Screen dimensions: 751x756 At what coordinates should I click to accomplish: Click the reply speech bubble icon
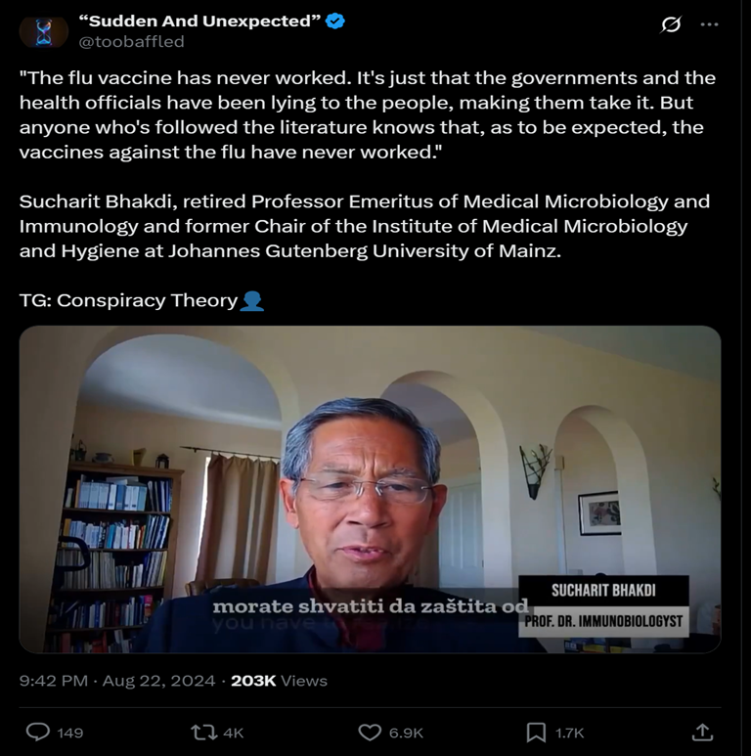[37, 732]
